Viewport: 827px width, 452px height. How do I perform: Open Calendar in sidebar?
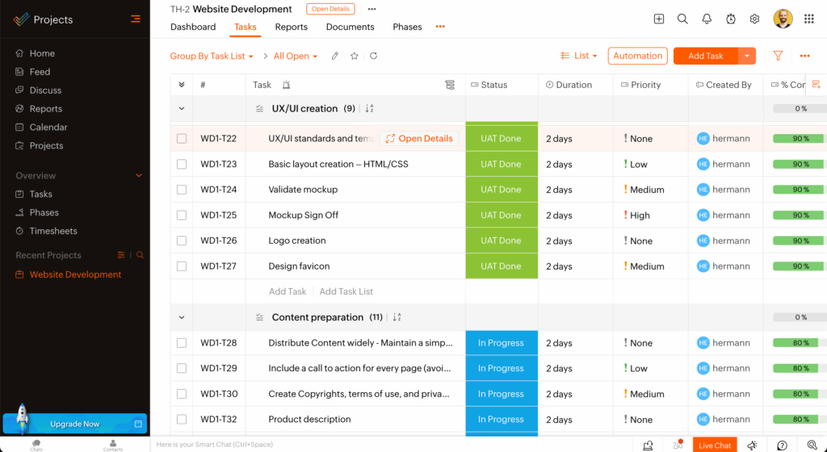(48, 127)
